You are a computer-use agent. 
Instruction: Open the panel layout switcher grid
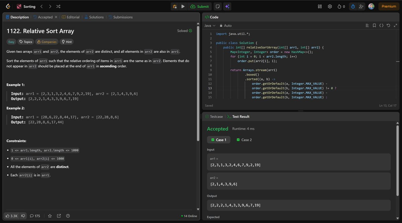coord(320,6)
